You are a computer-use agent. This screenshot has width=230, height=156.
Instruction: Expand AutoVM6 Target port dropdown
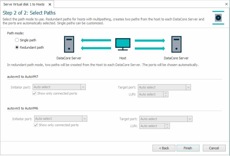pyautogui.click(x=190, y=119)
